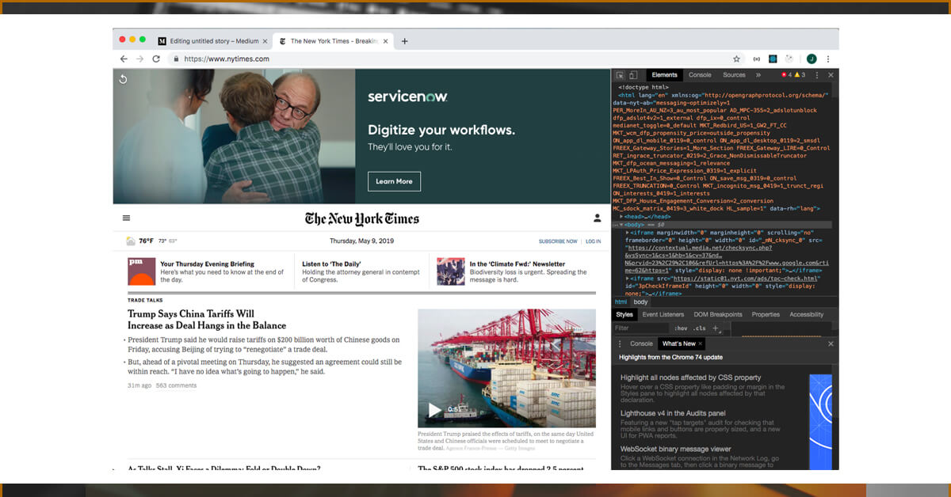Activate DevTools inspect element tool
Viewport: 951px width, 497px height.
pos(620,75)
